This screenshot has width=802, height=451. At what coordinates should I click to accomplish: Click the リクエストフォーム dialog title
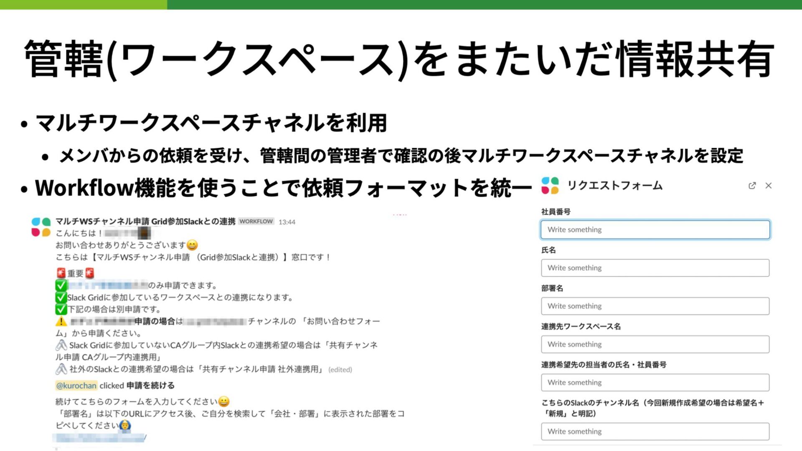tap(615, 186)
